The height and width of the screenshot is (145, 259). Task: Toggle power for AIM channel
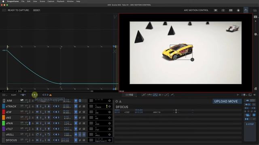pyautogui.click(x=109, y=101)
